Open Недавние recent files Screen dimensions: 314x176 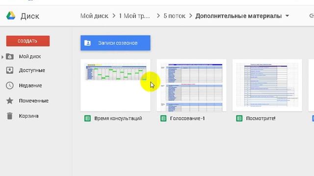[x=30, y=86]
